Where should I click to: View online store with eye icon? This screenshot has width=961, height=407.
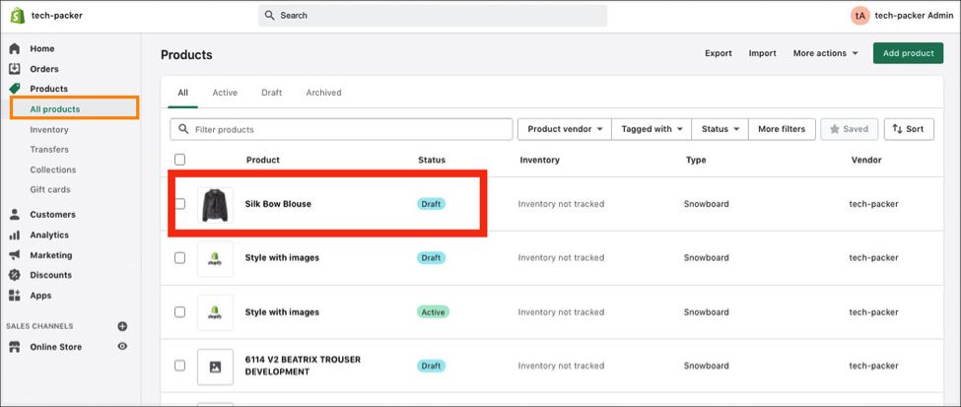(122, 346)
